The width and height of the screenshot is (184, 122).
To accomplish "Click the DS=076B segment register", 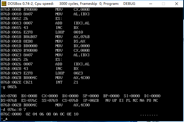I will click(x=9, y=101).
